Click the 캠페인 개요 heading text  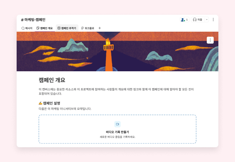(x=52, y=80)
